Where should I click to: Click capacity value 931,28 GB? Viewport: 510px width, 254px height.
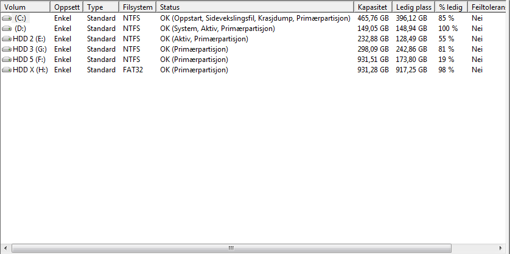point(373,70)
